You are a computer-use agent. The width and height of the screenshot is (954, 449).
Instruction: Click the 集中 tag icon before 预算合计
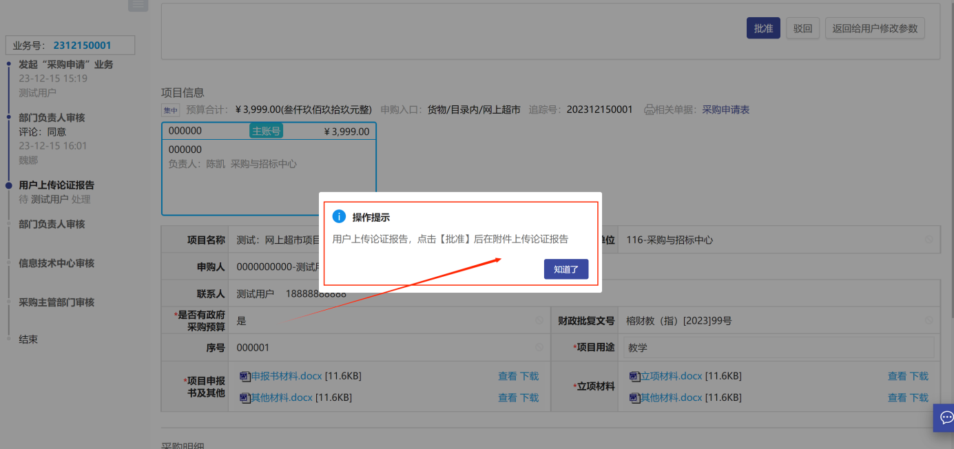[169, 110]
